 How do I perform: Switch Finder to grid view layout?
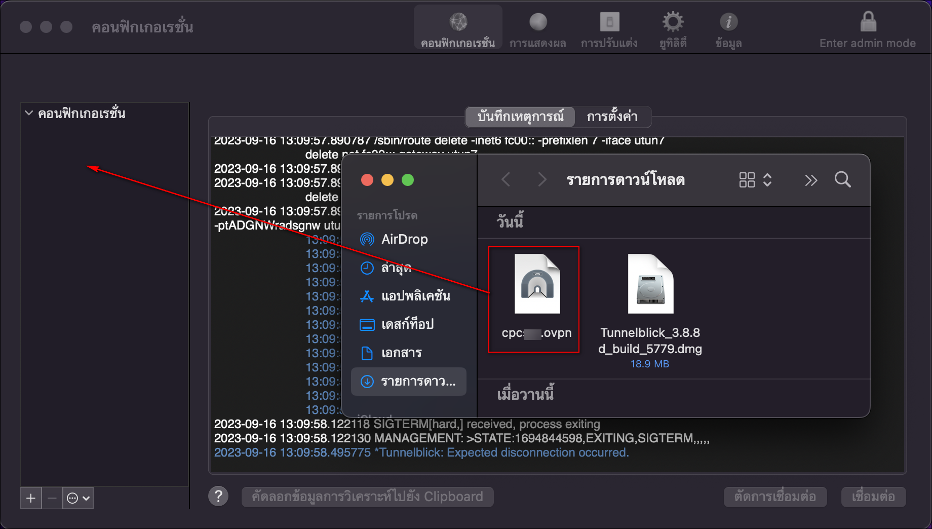point(746,180)
